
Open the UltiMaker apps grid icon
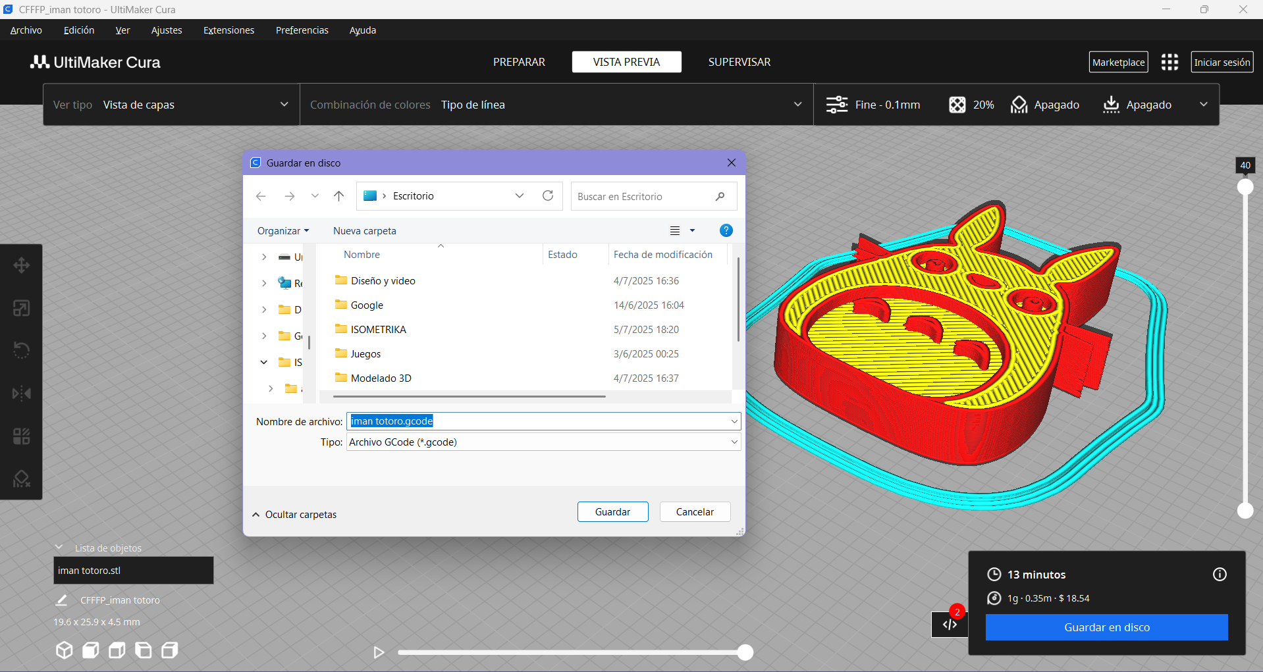pyautogui.click(x=1169, y=62)
